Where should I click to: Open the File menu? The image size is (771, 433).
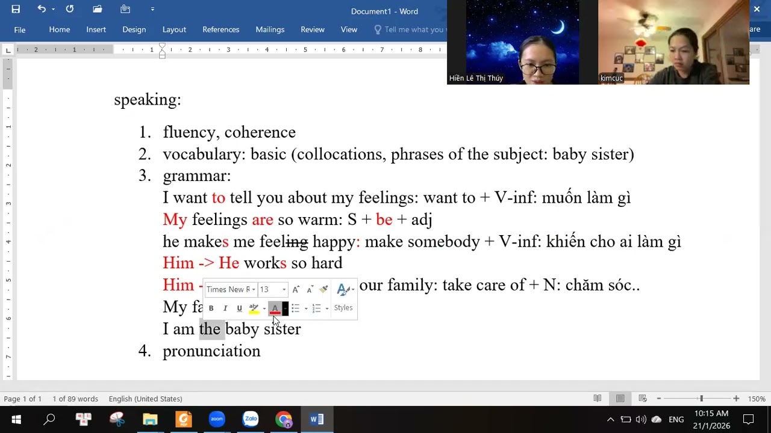tap(20, 29)
